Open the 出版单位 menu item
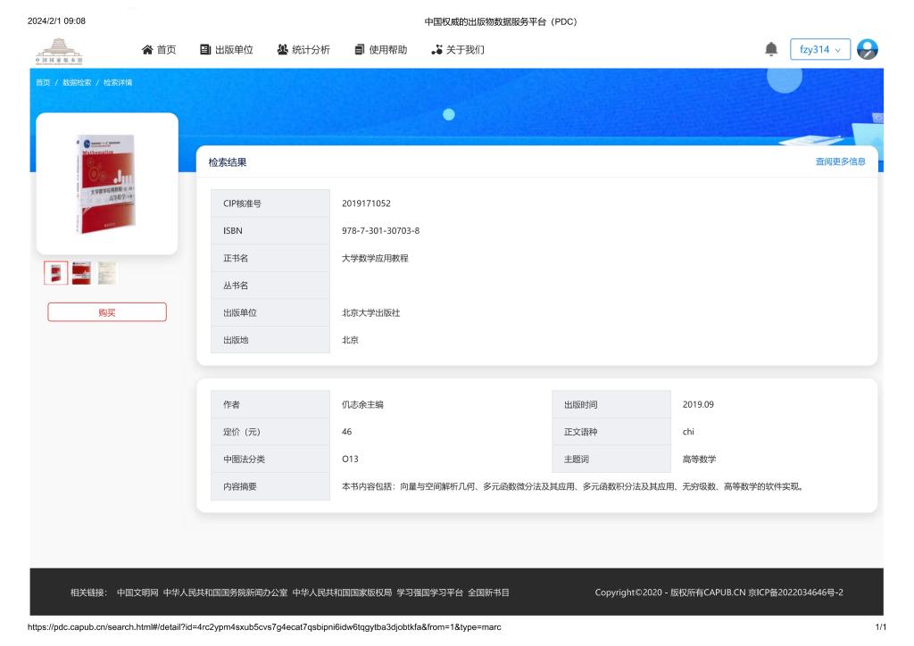 234,50
